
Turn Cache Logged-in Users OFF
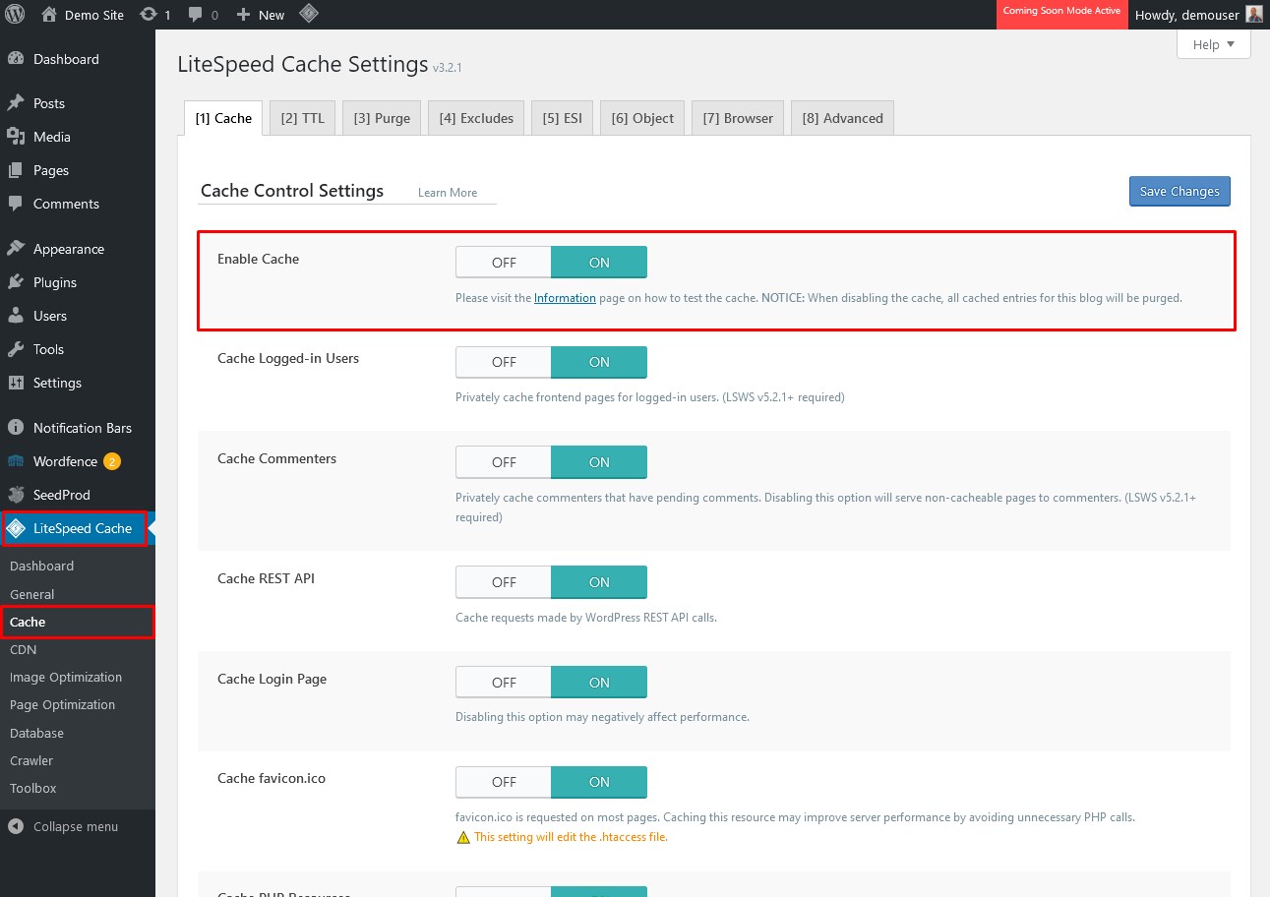point(504,362)
